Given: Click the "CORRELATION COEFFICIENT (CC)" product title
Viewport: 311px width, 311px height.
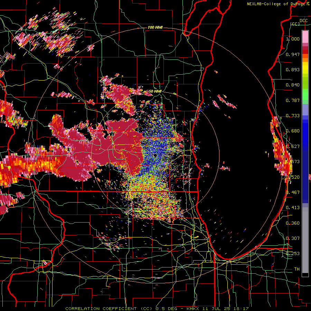Looking at the screenshot, I should coord(109,309).
